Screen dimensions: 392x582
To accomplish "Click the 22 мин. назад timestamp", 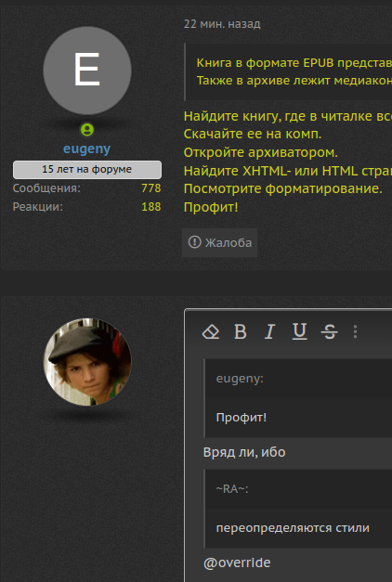I will point(222,24).
